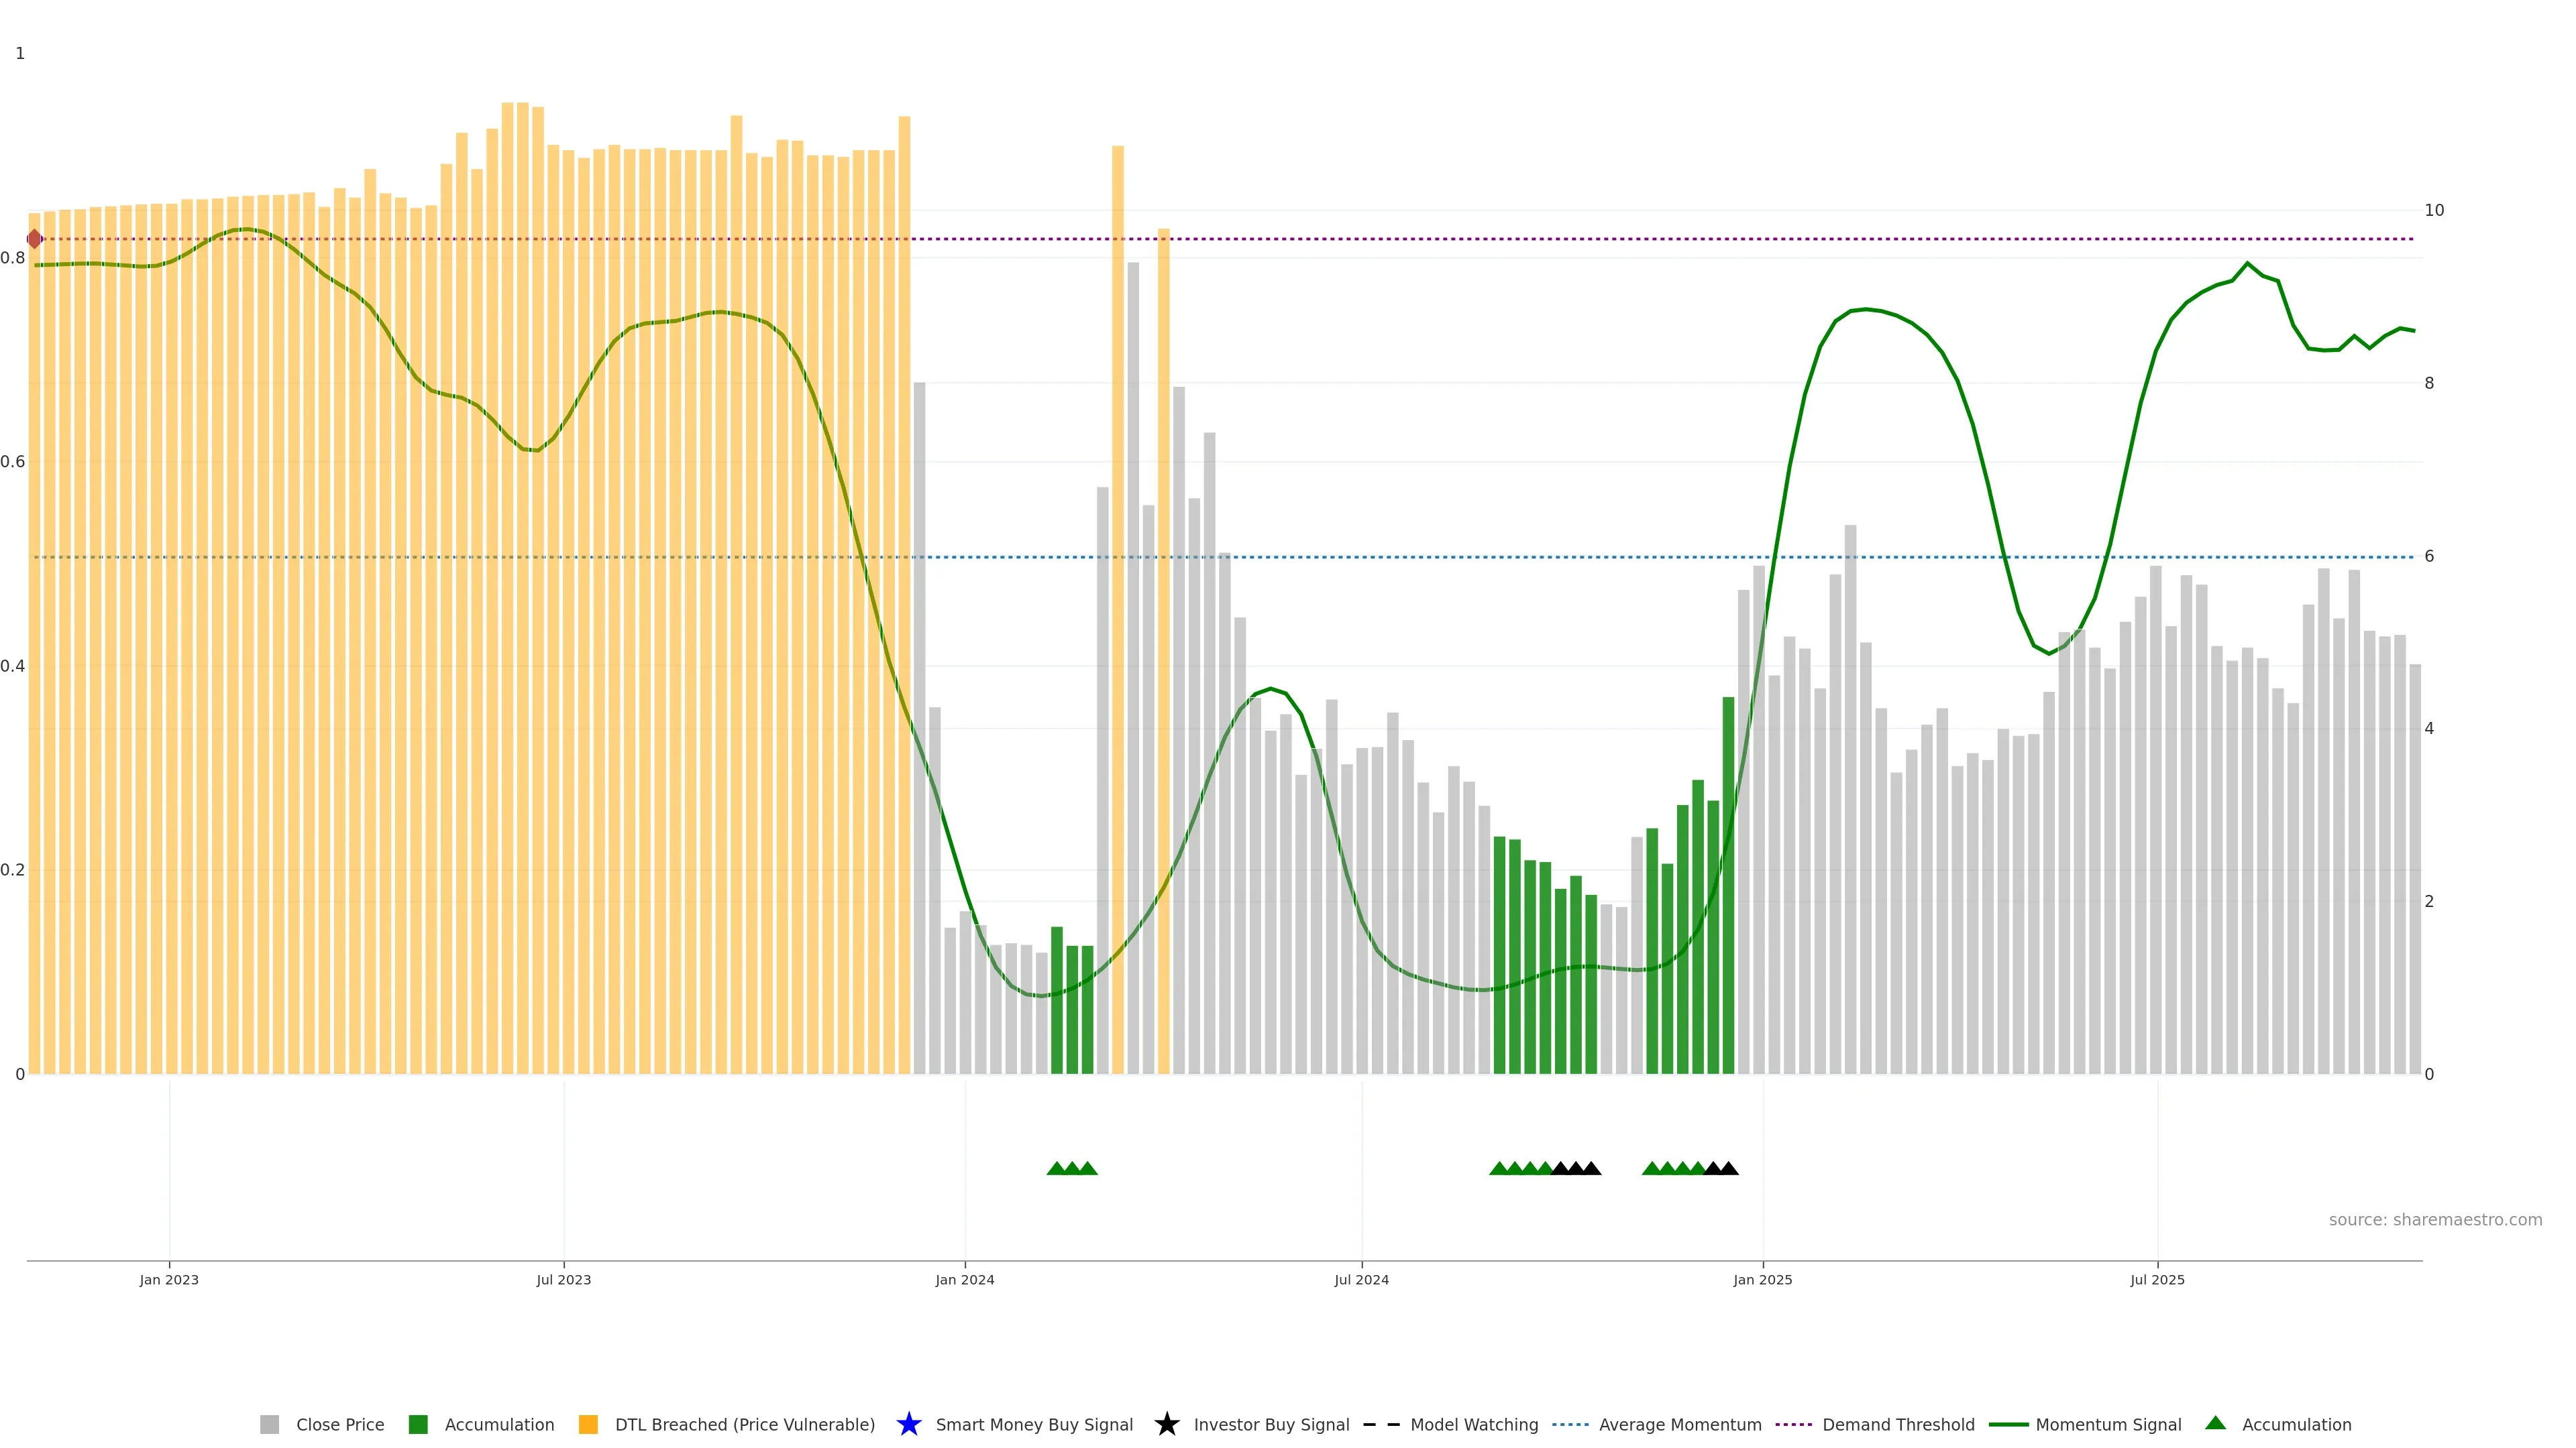
Task: Click the Jan 2023 x-axis label
Action: [x=169, y=1279]
